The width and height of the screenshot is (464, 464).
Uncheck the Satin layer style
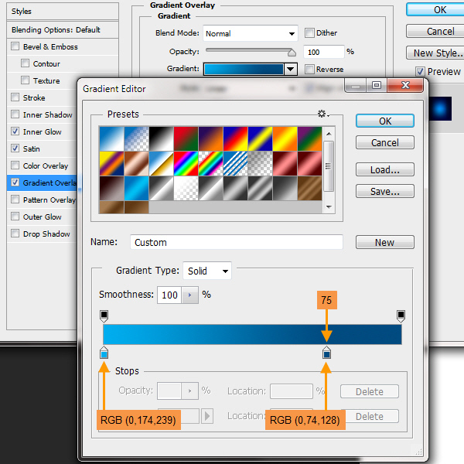(x=15, y=148)
